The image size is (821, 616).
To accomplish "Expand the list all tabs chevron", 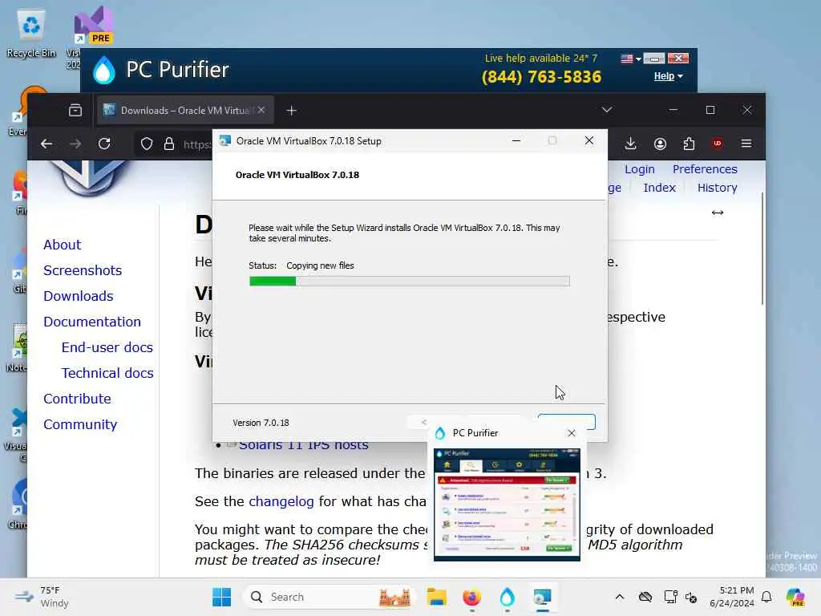I will pyautogui.click(x=606, y=110).
